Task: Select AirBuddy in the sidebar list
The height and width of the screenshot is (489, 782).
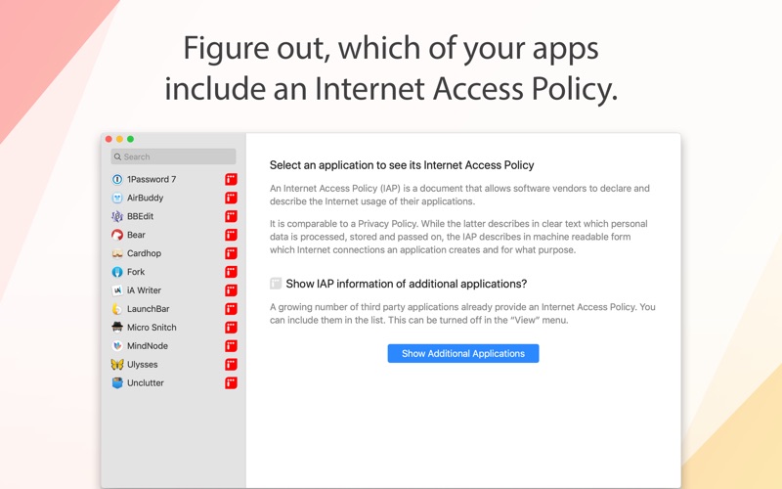Action: [174, 198]
